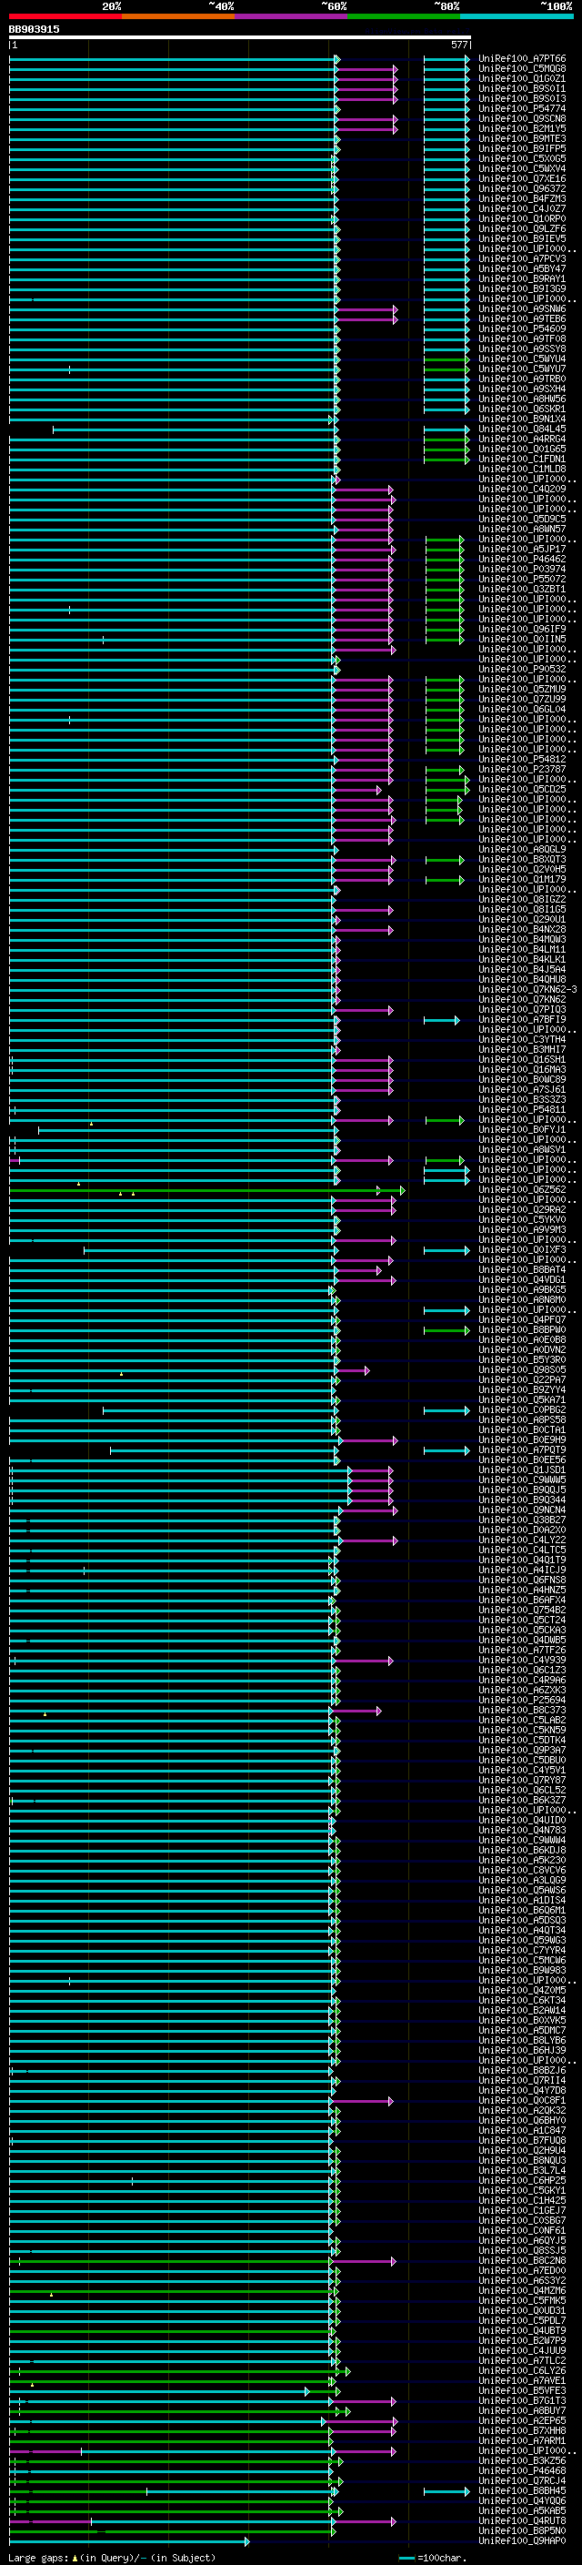Click the orange ~40% identity legend bar
Screen dimensions: 582x2565
(178, 16)
